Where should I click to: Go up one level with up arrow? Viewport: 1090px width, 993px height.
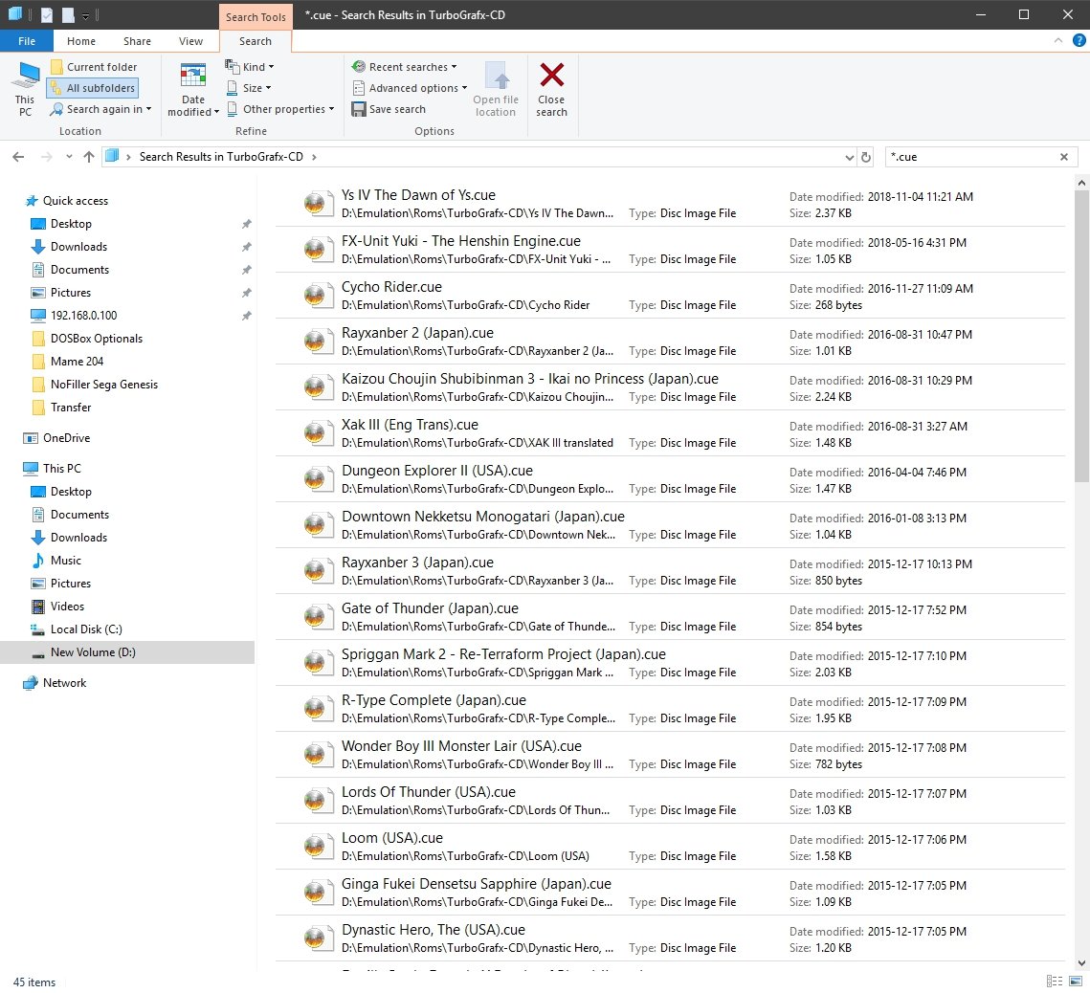point(89,157)
